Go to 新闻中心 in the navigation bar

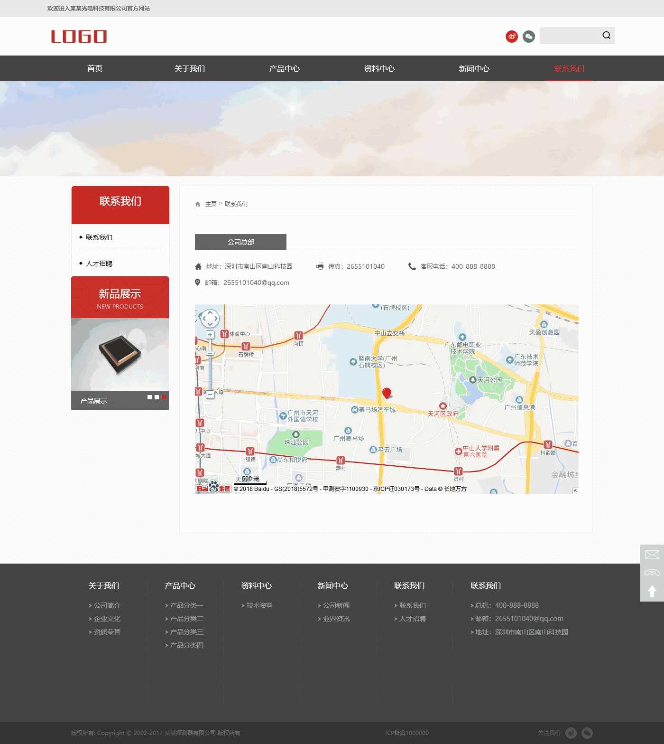pyautogui.click(x=474, y=68)
